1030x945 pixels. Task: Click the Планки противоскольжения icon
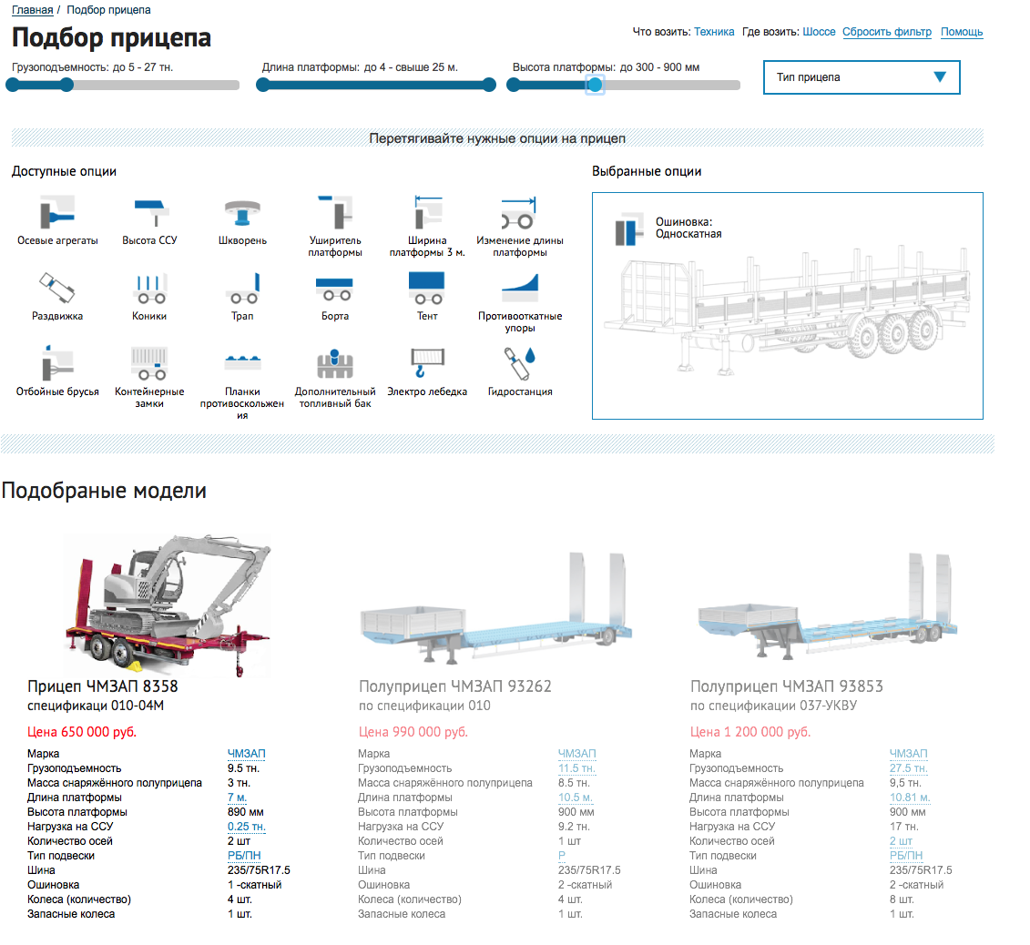[242, 361]
